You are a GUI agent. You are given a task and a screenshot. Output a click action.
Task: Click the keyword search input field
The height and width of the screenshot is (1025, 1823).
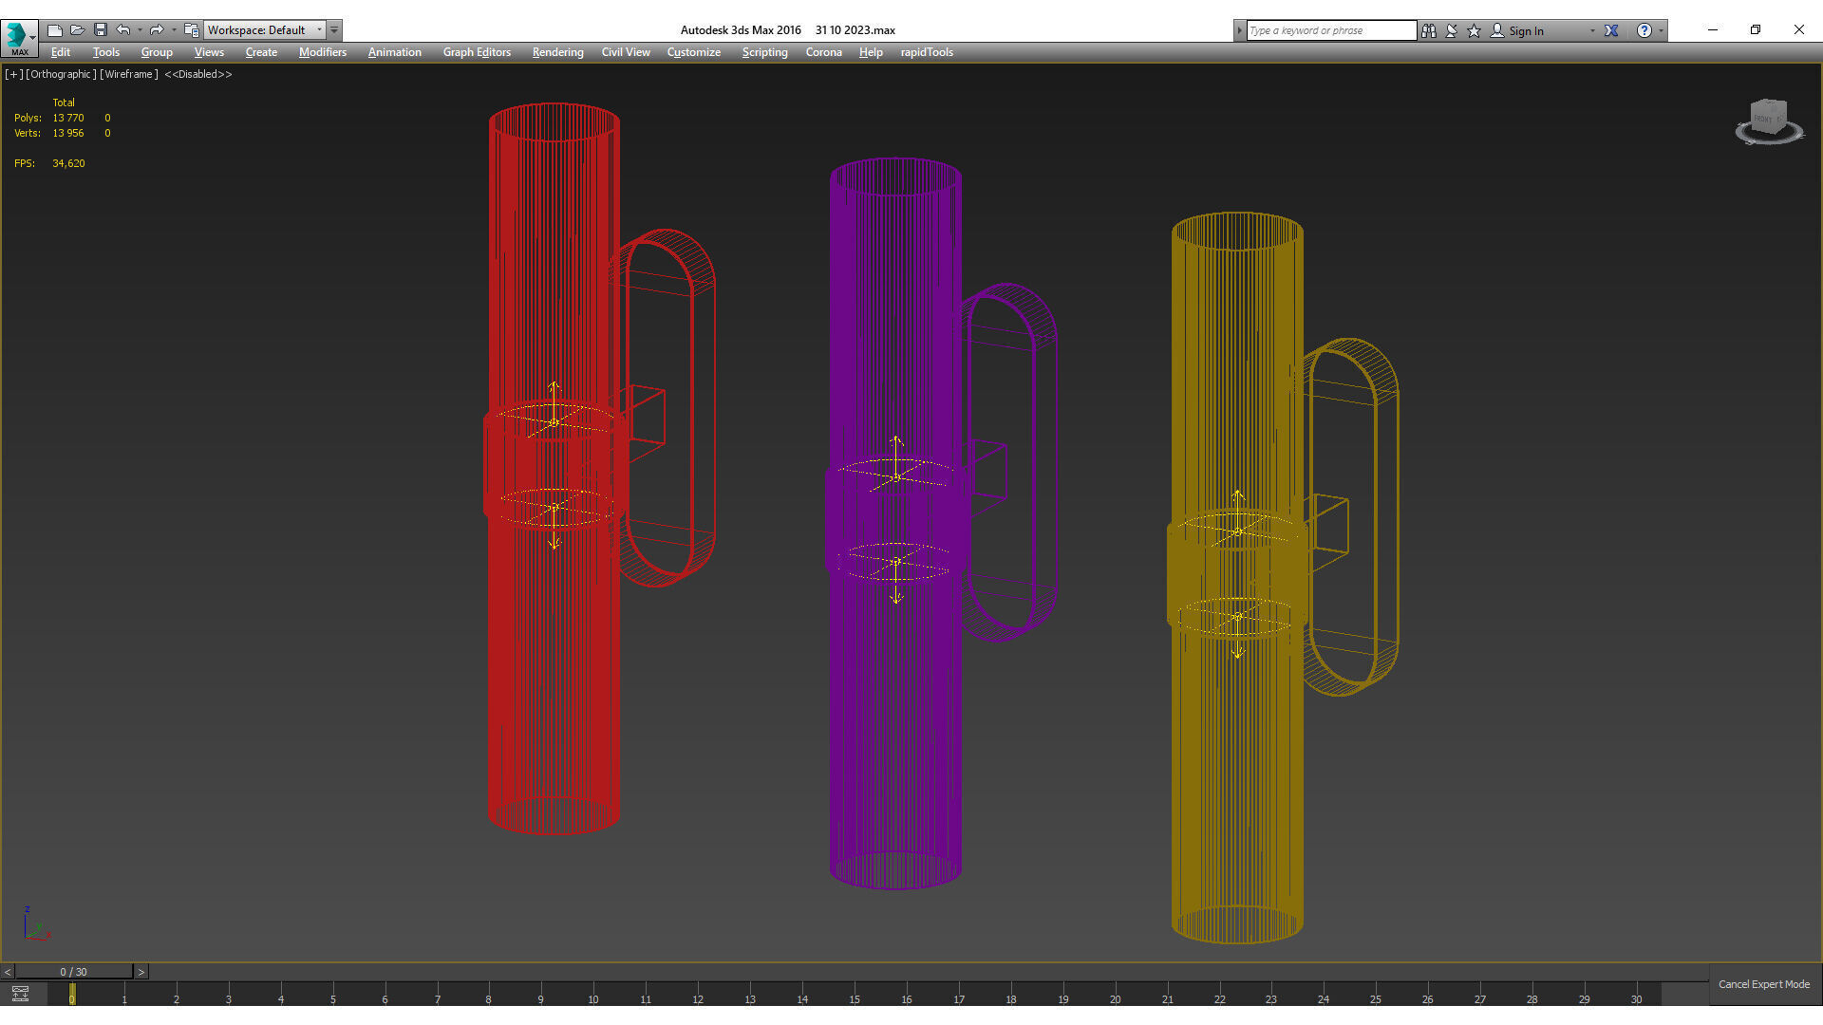tap(1330, 30)
